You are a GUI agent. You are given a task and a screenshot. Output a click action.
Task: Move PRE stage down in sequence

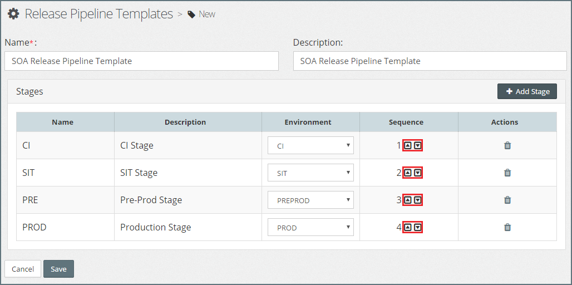click(418, 200)
